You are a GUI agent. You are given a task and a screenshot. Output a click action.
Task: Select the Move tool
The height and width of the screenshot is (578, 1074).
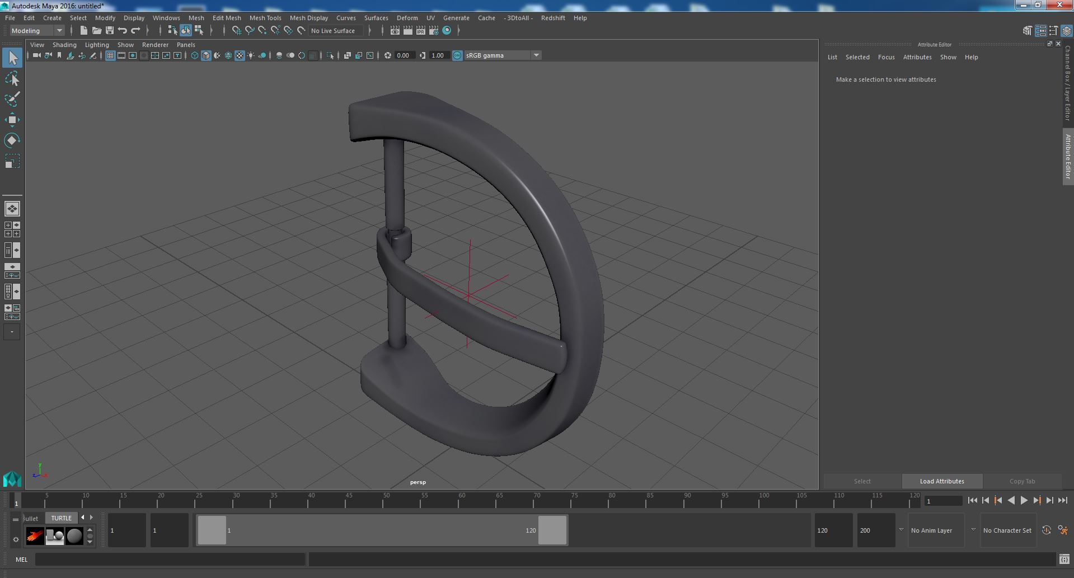pyautogui.click(x=12, y=120)
